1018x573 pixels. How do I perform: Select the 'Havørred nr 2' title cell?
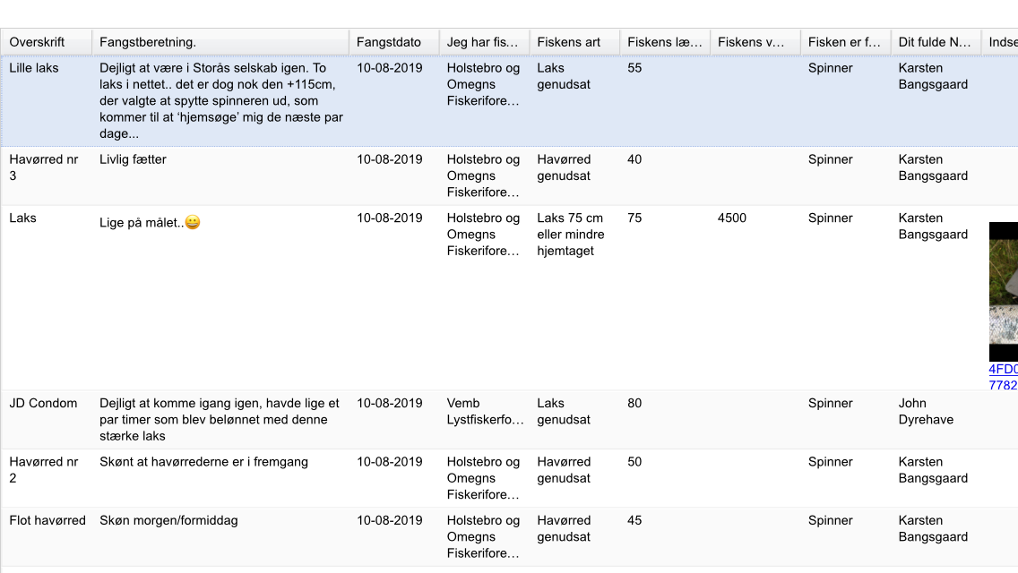[x=44, y=470]
